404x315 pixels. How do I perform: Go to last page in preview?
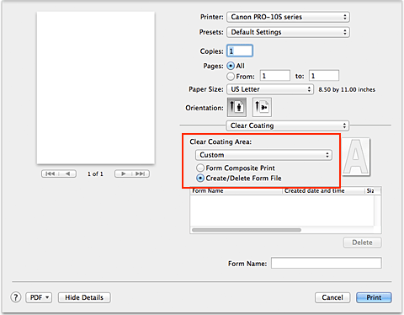click(141, 174)
